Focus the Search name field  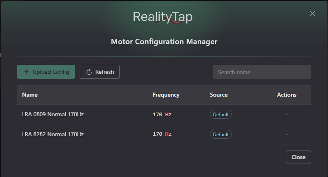coord(262,72)
